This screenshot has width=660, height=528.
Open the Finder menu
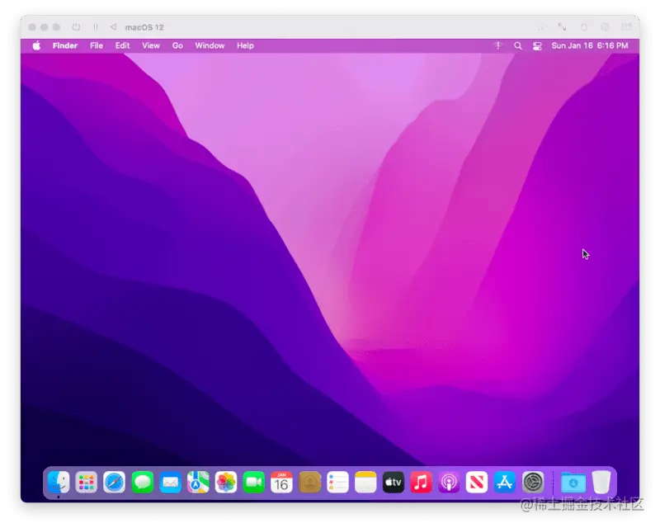point(65,45)
